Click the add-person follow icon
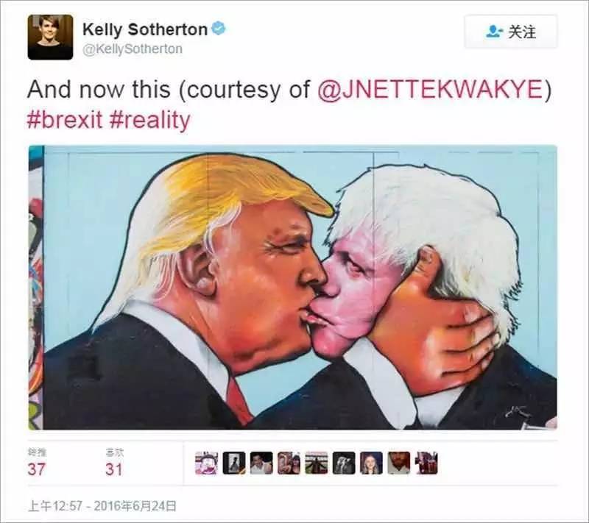The image size is (589, 523). coord(494,32)
